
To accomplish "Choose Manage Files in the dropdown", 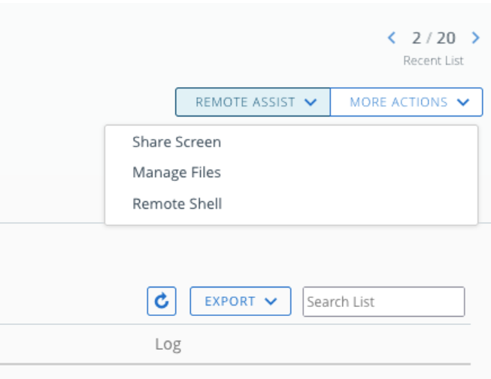I will point(177,173).
